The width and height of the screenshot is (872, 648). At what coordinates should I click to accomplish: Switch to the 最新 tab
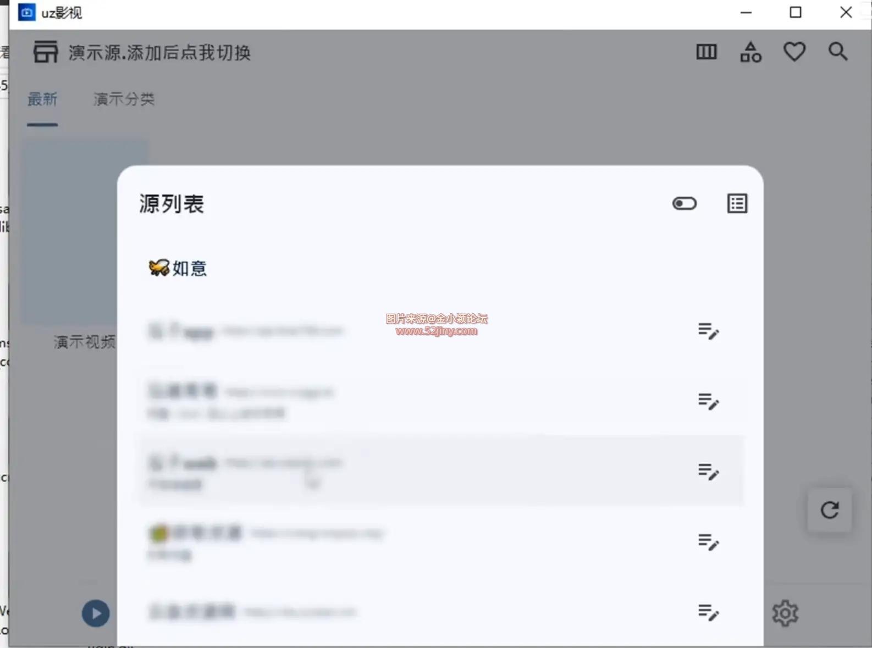42,99
